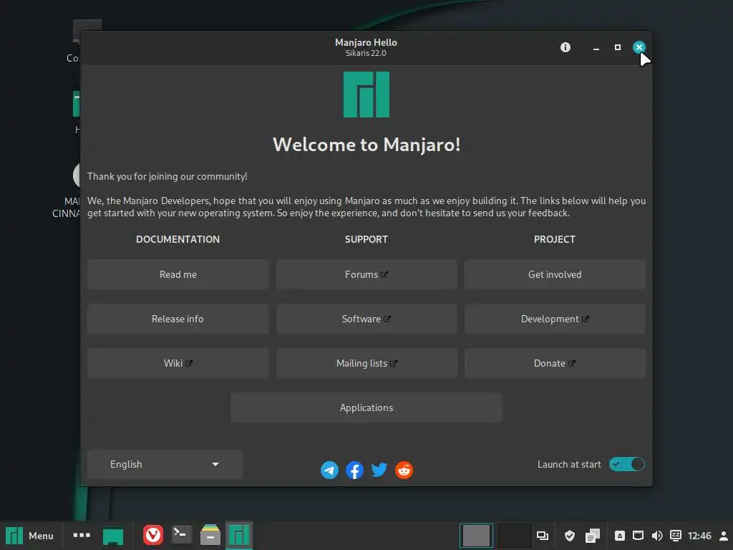Click the three-dots grouped apps panel icon
Screen dimensions: 733x550
82,535
